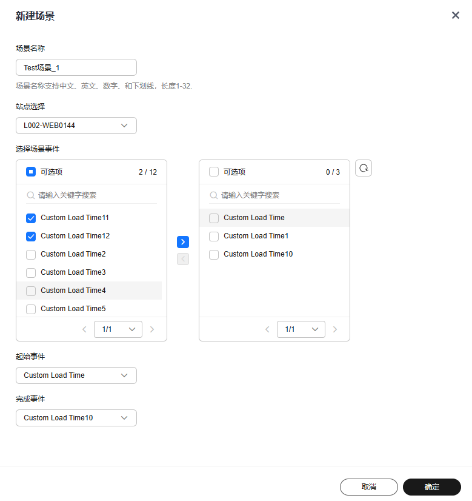The height and width of the screenshot is (501, 472).
Task: Close the 新建场景 dialog with the X icon
Action: [456, 15]
